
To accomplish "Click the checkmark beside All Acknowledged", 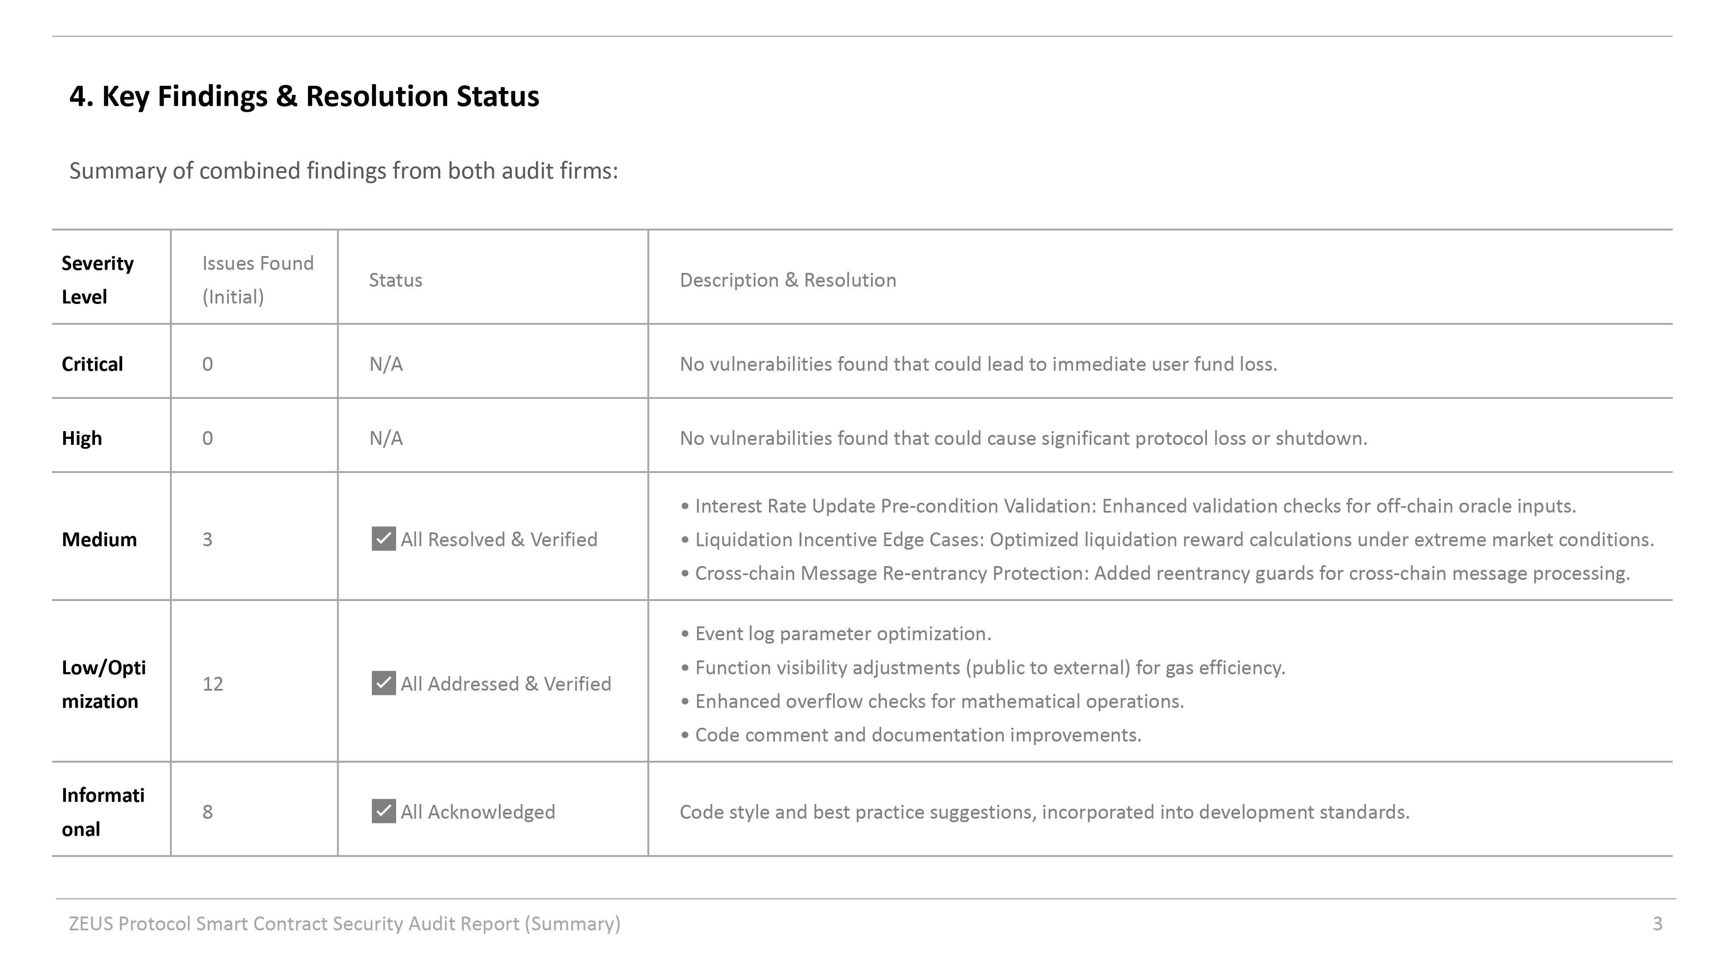I will click(x=383, y=810).
